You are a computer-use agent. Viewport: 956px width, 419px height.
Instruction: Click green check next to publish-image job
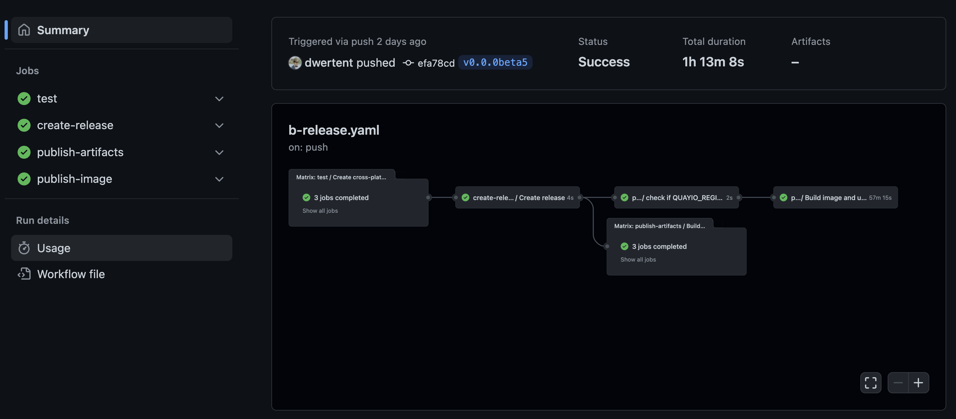click(x=24, y=179)
